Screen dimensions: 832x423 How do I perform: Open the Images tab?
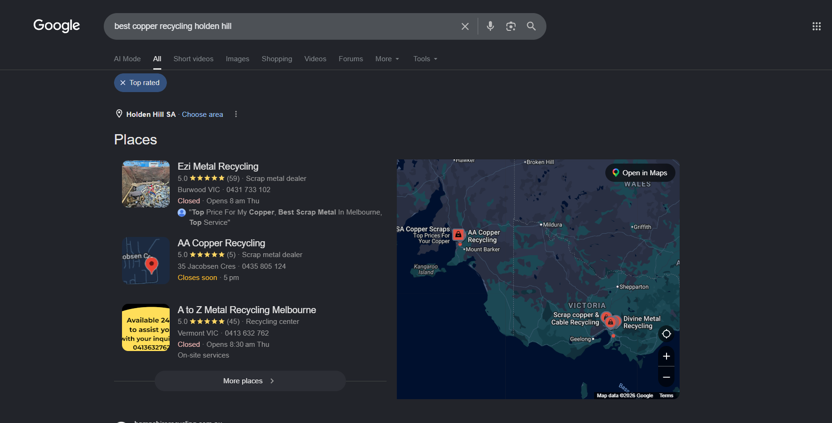(x=237, y=59)
